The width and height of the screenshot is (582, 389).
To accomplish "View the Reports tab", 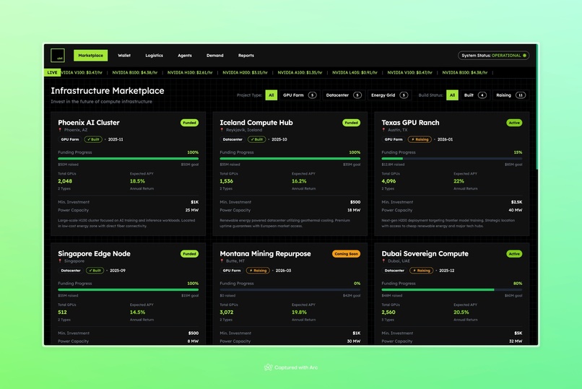I will pos(246,56).
